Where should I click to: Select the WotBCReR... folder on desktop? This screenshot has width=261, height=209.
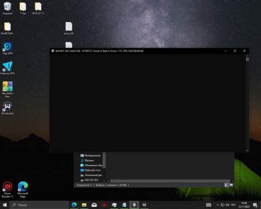(8, 28)
